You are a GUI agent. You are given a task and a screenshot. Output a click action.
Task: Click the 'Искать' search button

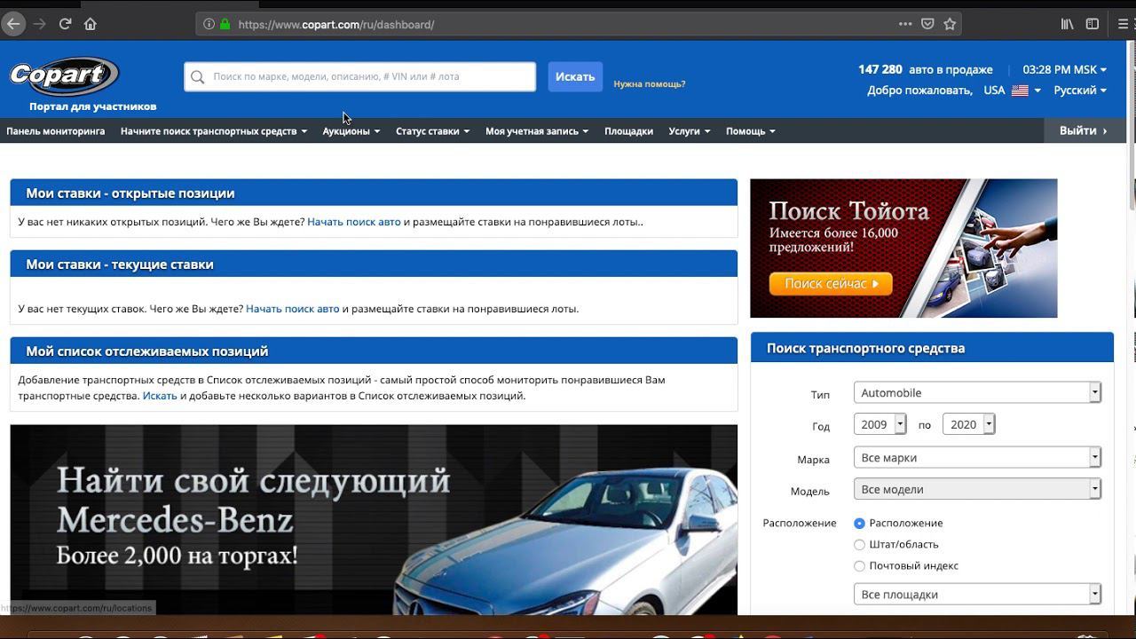[x=575, y=76]
